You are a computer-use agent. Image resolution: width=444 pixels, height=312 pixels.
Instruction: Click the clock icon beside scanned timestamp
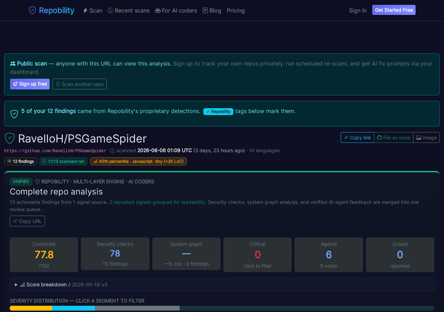[113, 150]
